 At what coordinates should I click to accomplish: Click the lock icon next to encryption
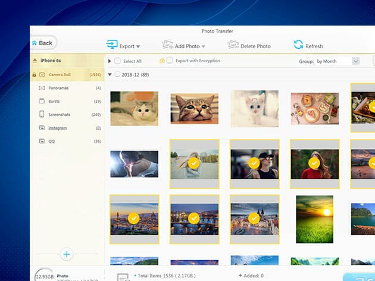pos(162,61)
